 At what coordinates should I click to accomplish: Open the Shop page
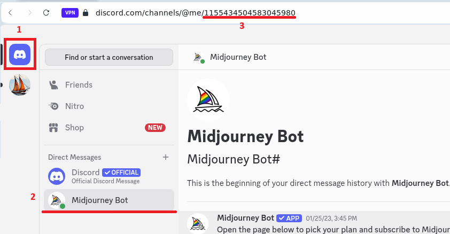pyautogui.click(x=74, y=128)
